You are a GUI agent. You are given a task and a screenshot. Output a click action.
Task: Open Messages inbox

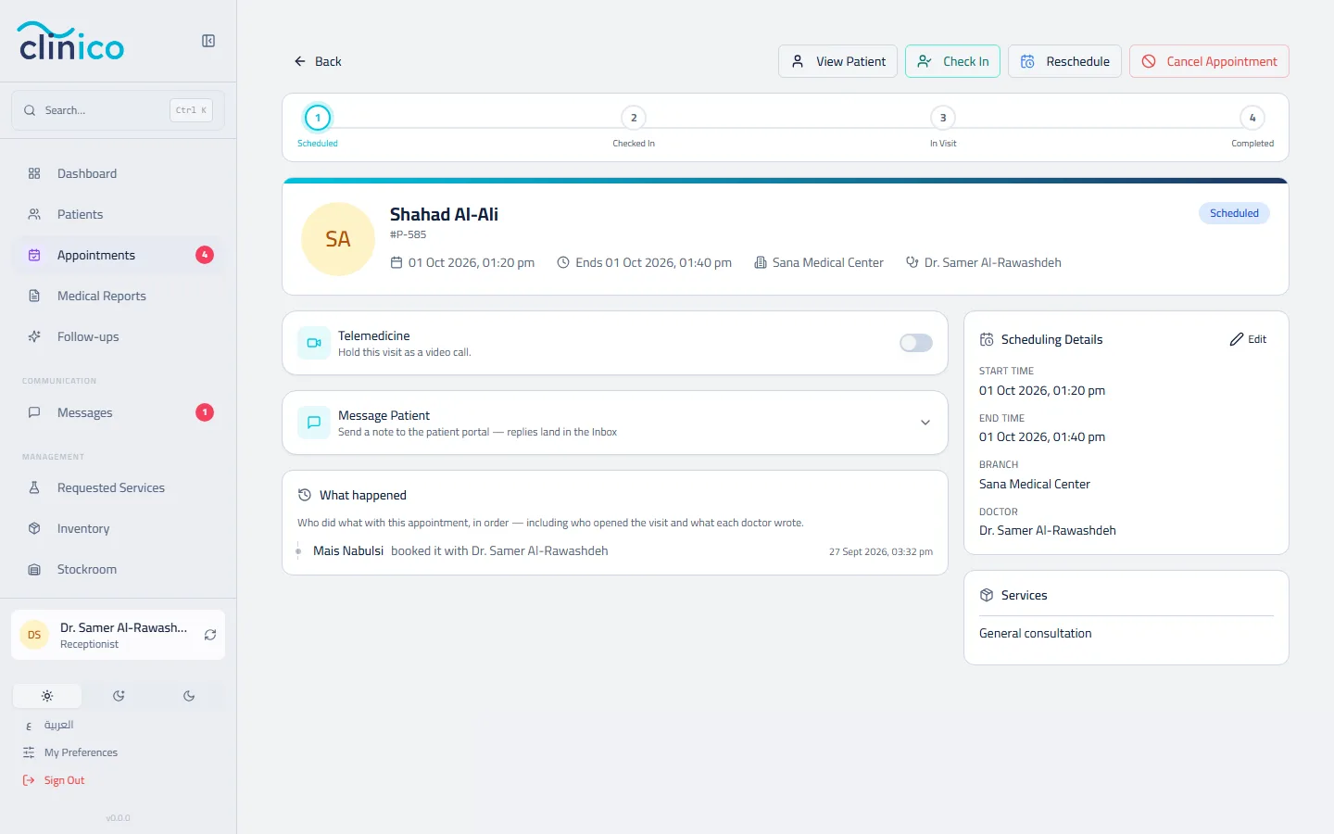pos(118,412)
